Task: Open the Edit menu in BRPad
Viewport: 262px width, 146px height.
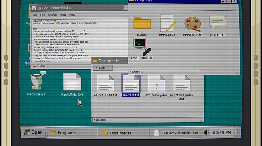Action: 42,15
